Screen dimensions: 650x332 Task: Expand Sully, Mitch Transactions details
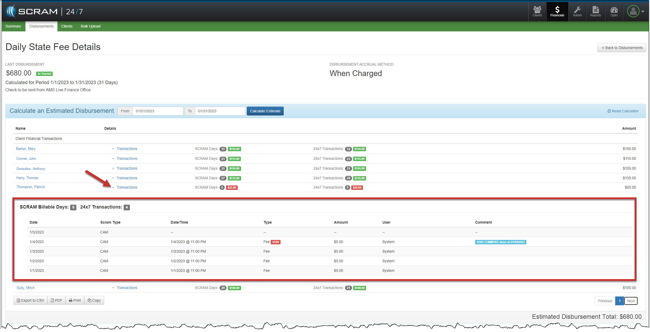pyautogui.click(x=127, y=288)
